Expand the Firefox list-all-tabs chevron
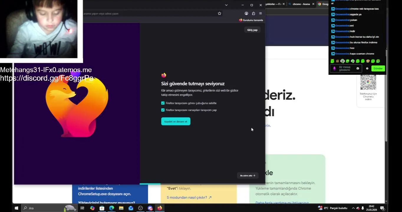This screenshot has width=402, height=212. [x=226, y=5]
